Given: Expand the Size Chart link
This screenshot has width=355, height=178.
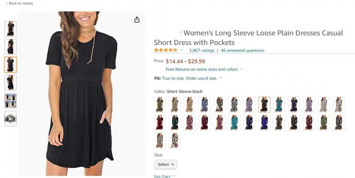Looking at the screenshot, I should (x=165, y=176).
